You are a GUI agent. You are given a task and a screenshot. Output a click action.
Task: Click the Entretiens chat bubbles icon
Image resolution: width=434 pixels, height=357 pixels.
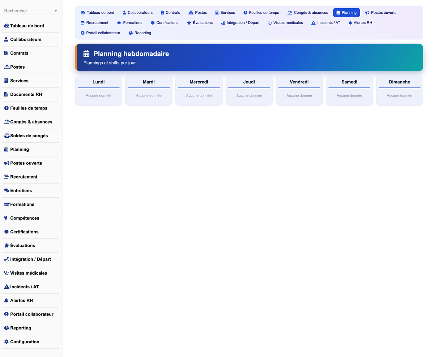7,190
